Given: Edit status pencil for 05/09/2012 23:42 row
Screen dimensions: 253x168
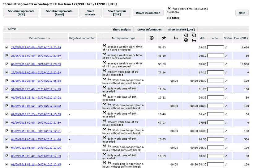Looking at the screenshot, I should pos(226,156).
